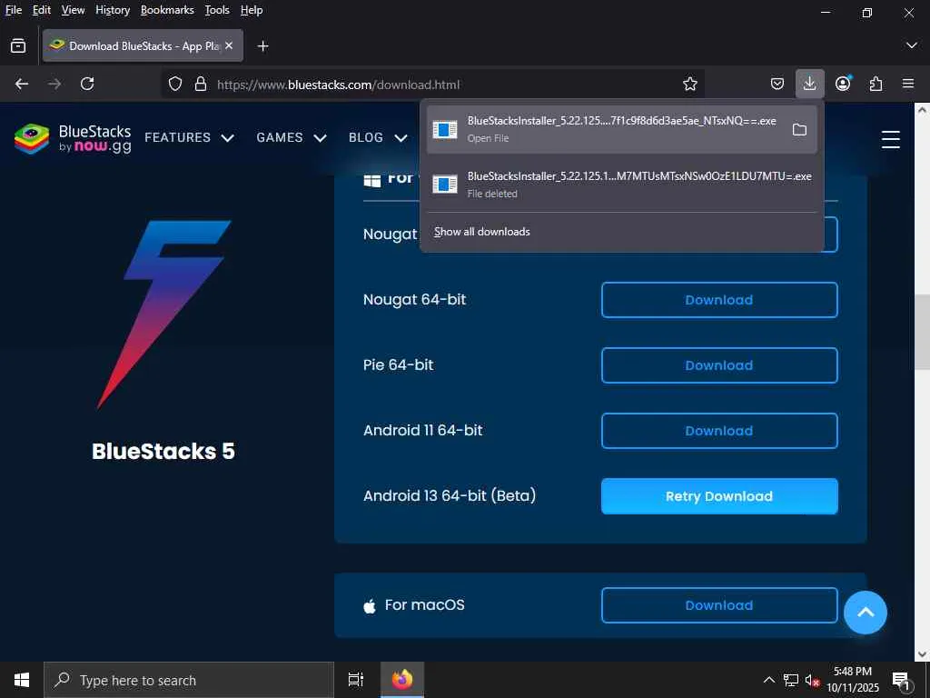The height and width of the screenshot is (698, 930).
Task: Close the Download BlueStacks tab
Action: click(229, 45)
